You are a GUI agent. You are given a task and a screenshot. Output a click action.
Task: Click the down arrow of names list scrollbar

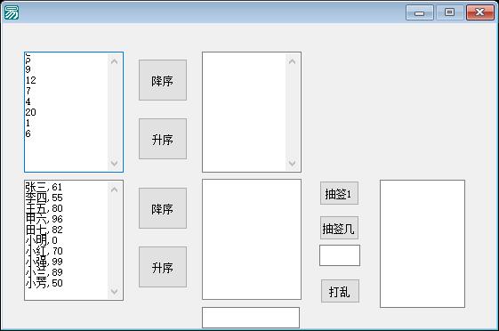point(115,291)
